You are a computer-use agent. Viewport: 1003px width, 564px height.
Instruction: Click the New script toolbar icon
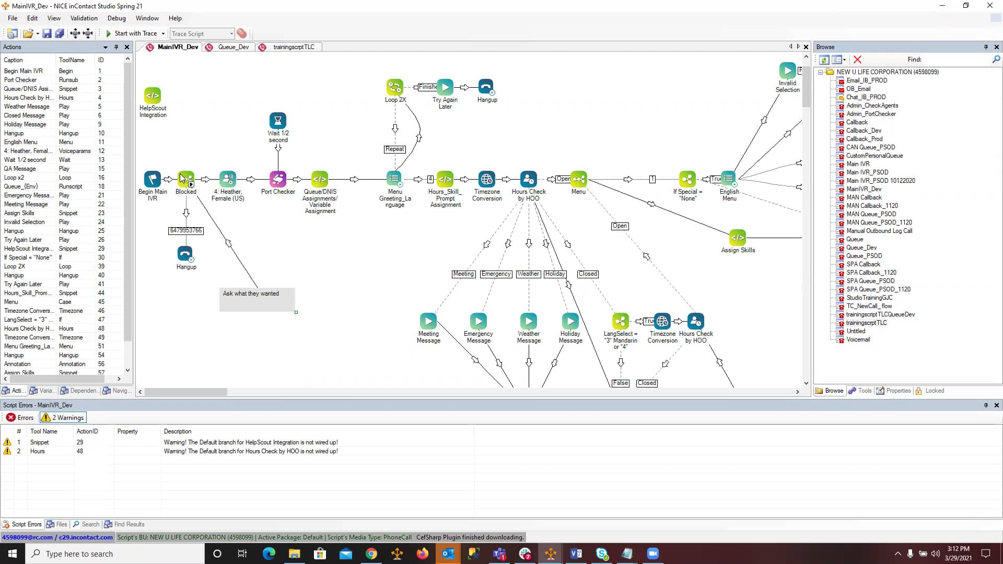(12, 33)
